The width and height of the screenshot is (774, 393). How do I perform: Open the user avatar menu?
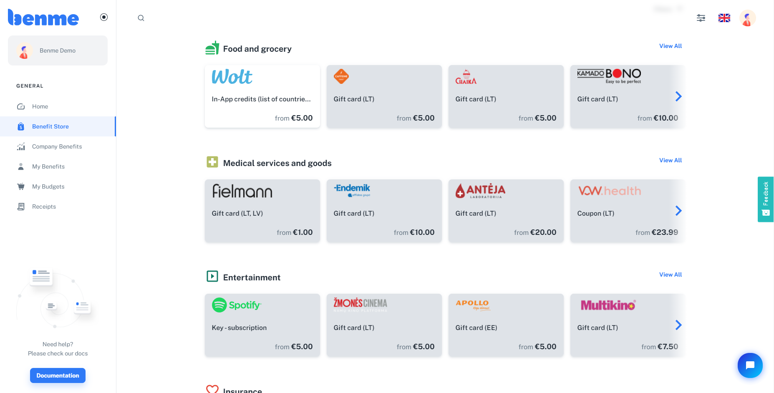coord(748,18)
